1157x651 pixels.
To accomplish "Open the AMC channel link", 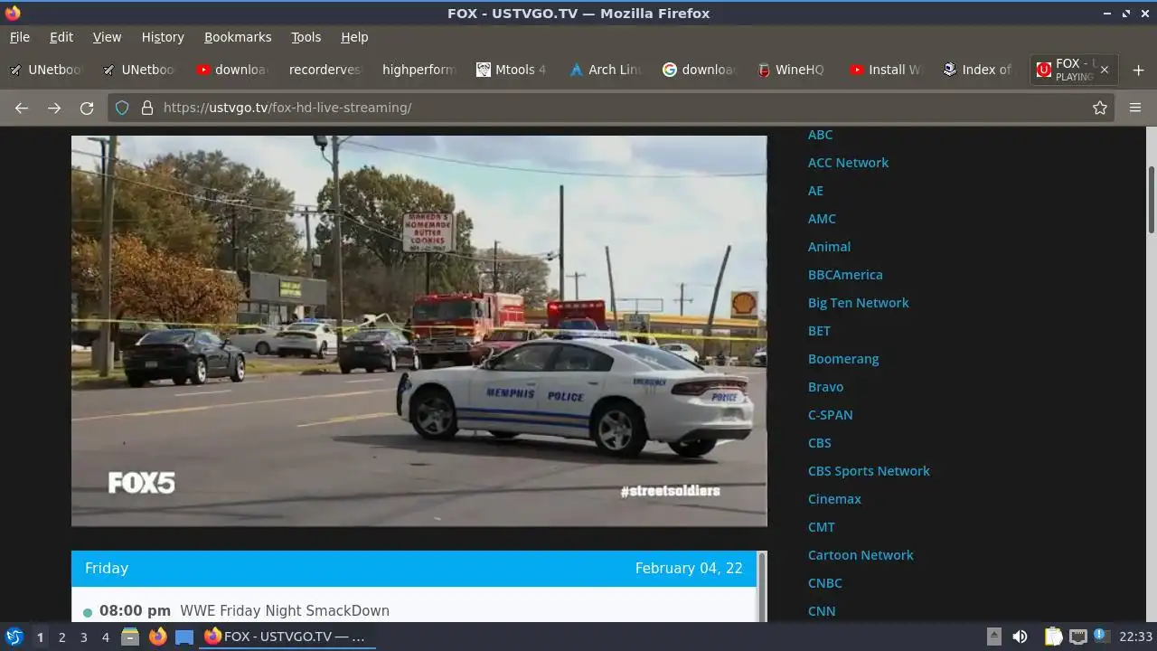I will pos(822,219).
